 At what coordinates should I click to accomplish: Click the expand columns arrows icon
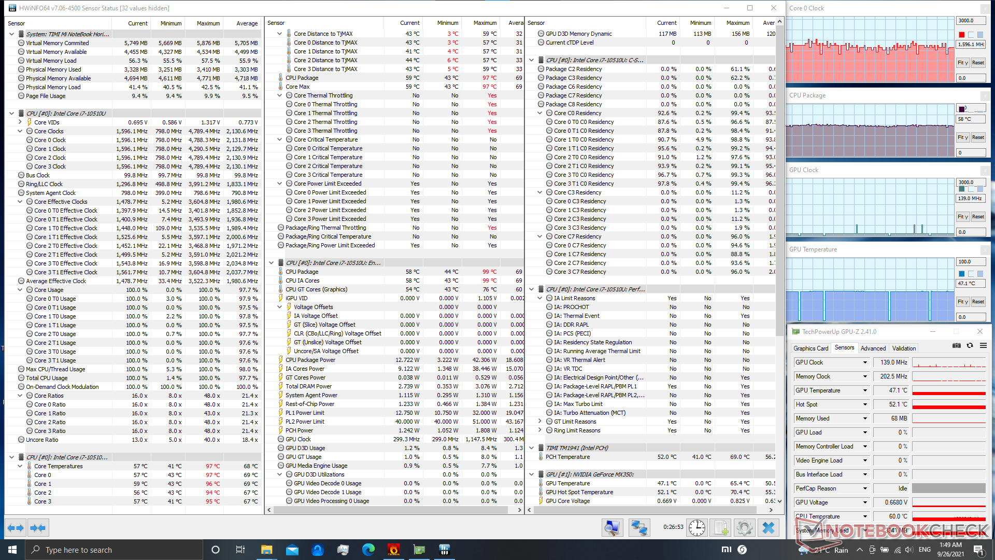[16, 528]
